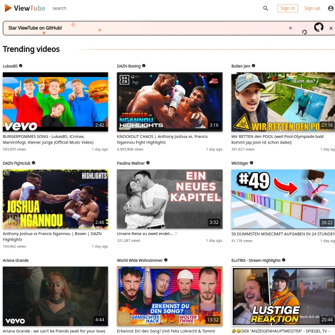Click verified badge next to Bullen Jam
The height and width of the screenshot is (335, 335).
(x=253, y=66)
